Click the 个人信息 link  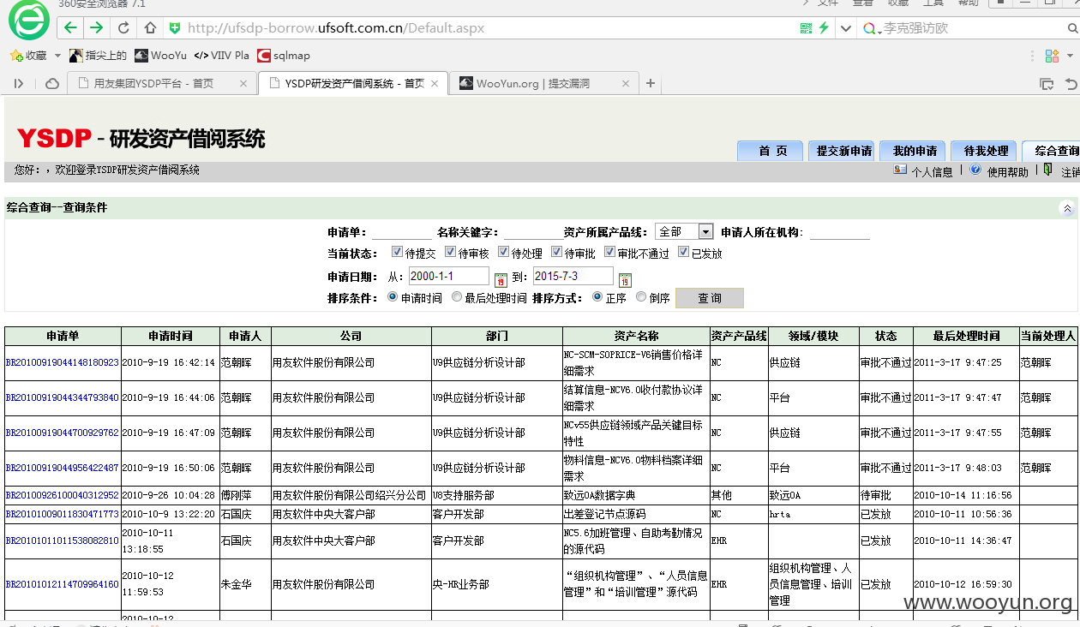(932, 171)
